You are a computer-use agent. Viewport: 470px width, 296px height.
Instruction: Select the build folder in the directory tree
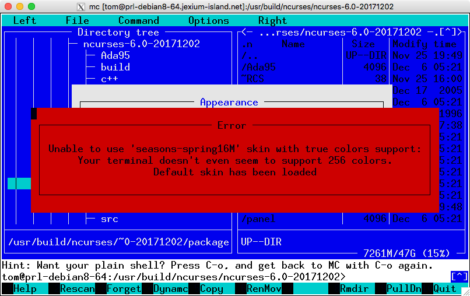point(115,67)
